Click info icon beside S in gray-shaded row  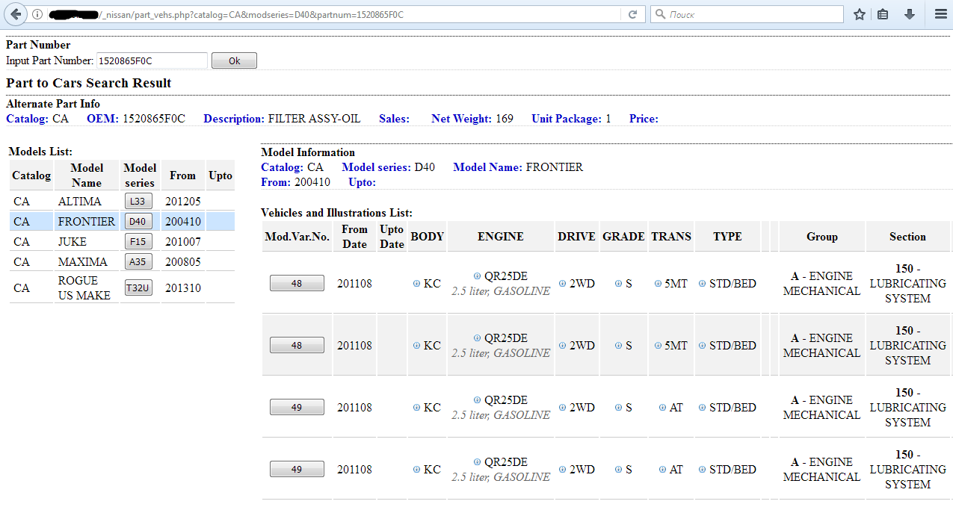(x=619, y=346)
